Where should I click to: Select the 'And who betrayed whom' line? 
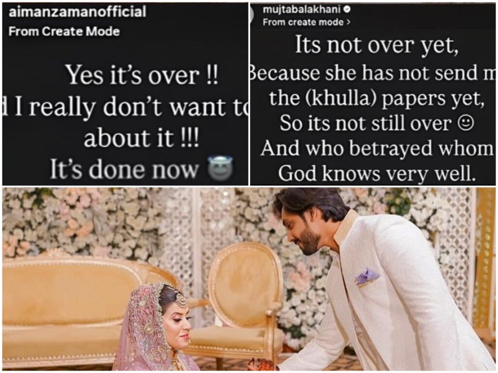point(377,148)
